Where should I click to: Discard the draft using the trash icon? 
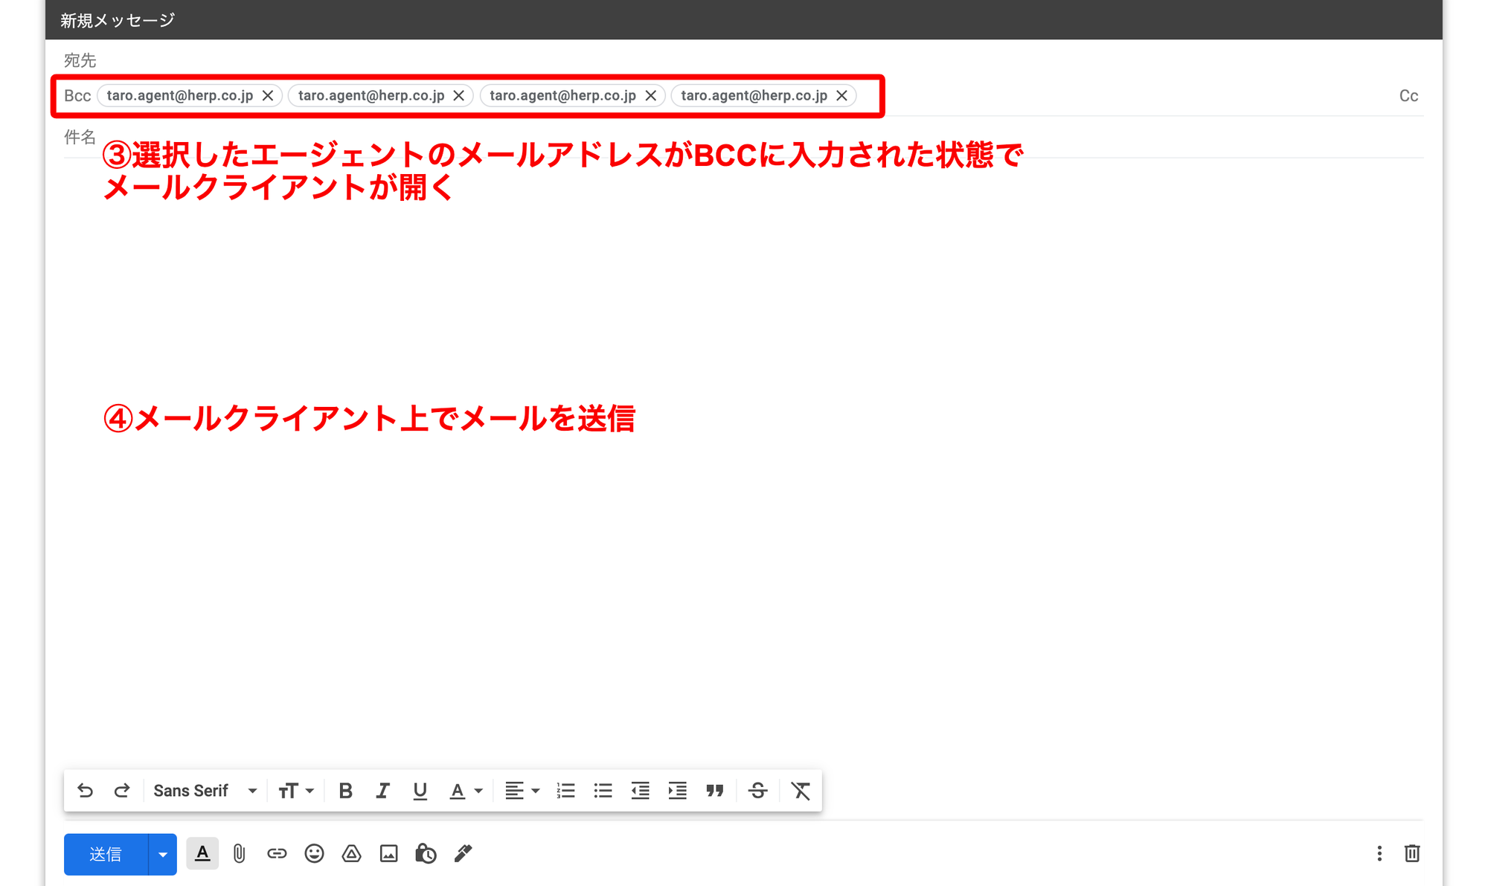(1411, 853)
